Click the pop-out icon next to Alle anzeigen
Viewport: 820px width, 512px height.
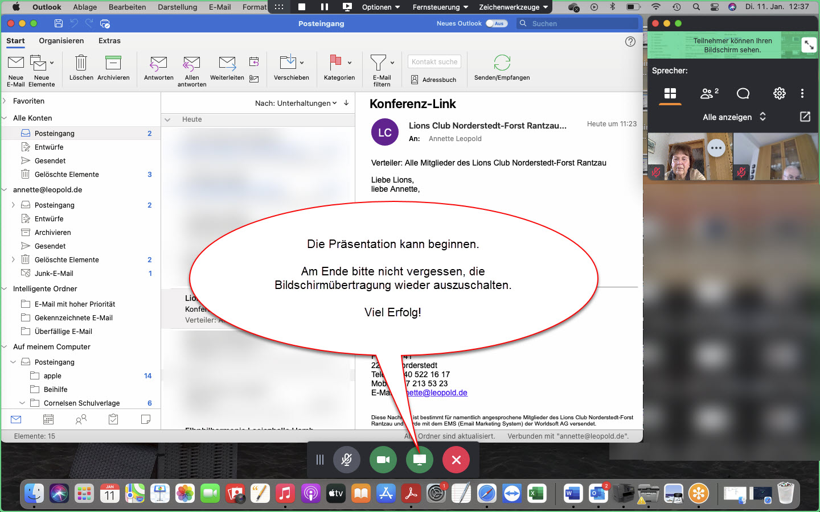tap(805, 117)
